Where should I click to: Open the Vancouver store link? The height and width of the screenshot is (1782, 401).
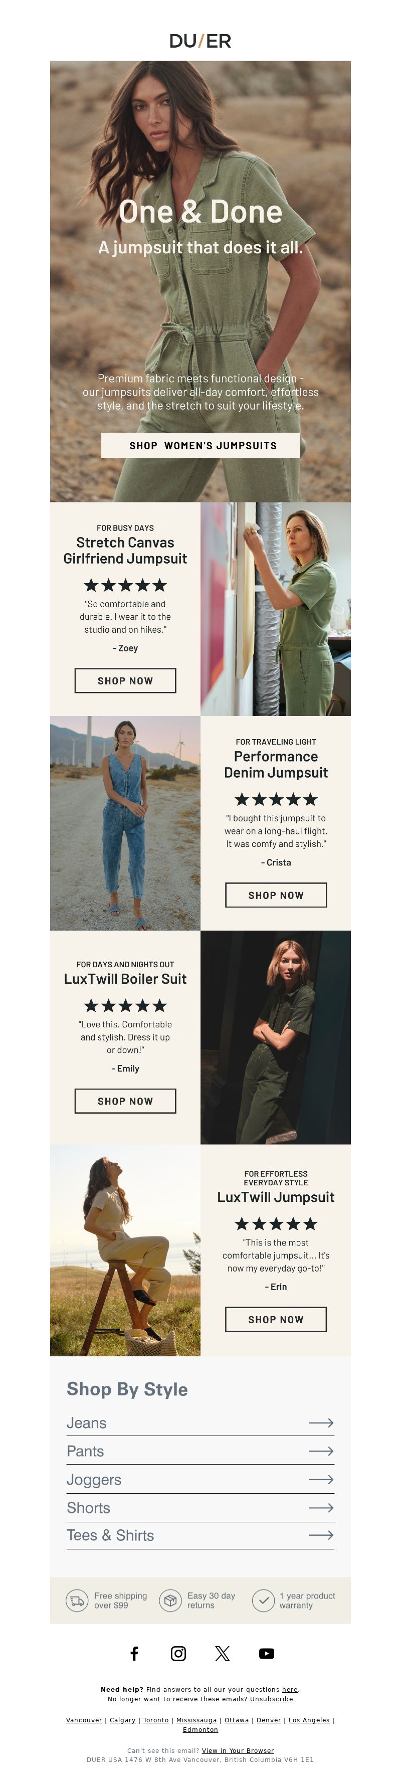click(84, 1720)
